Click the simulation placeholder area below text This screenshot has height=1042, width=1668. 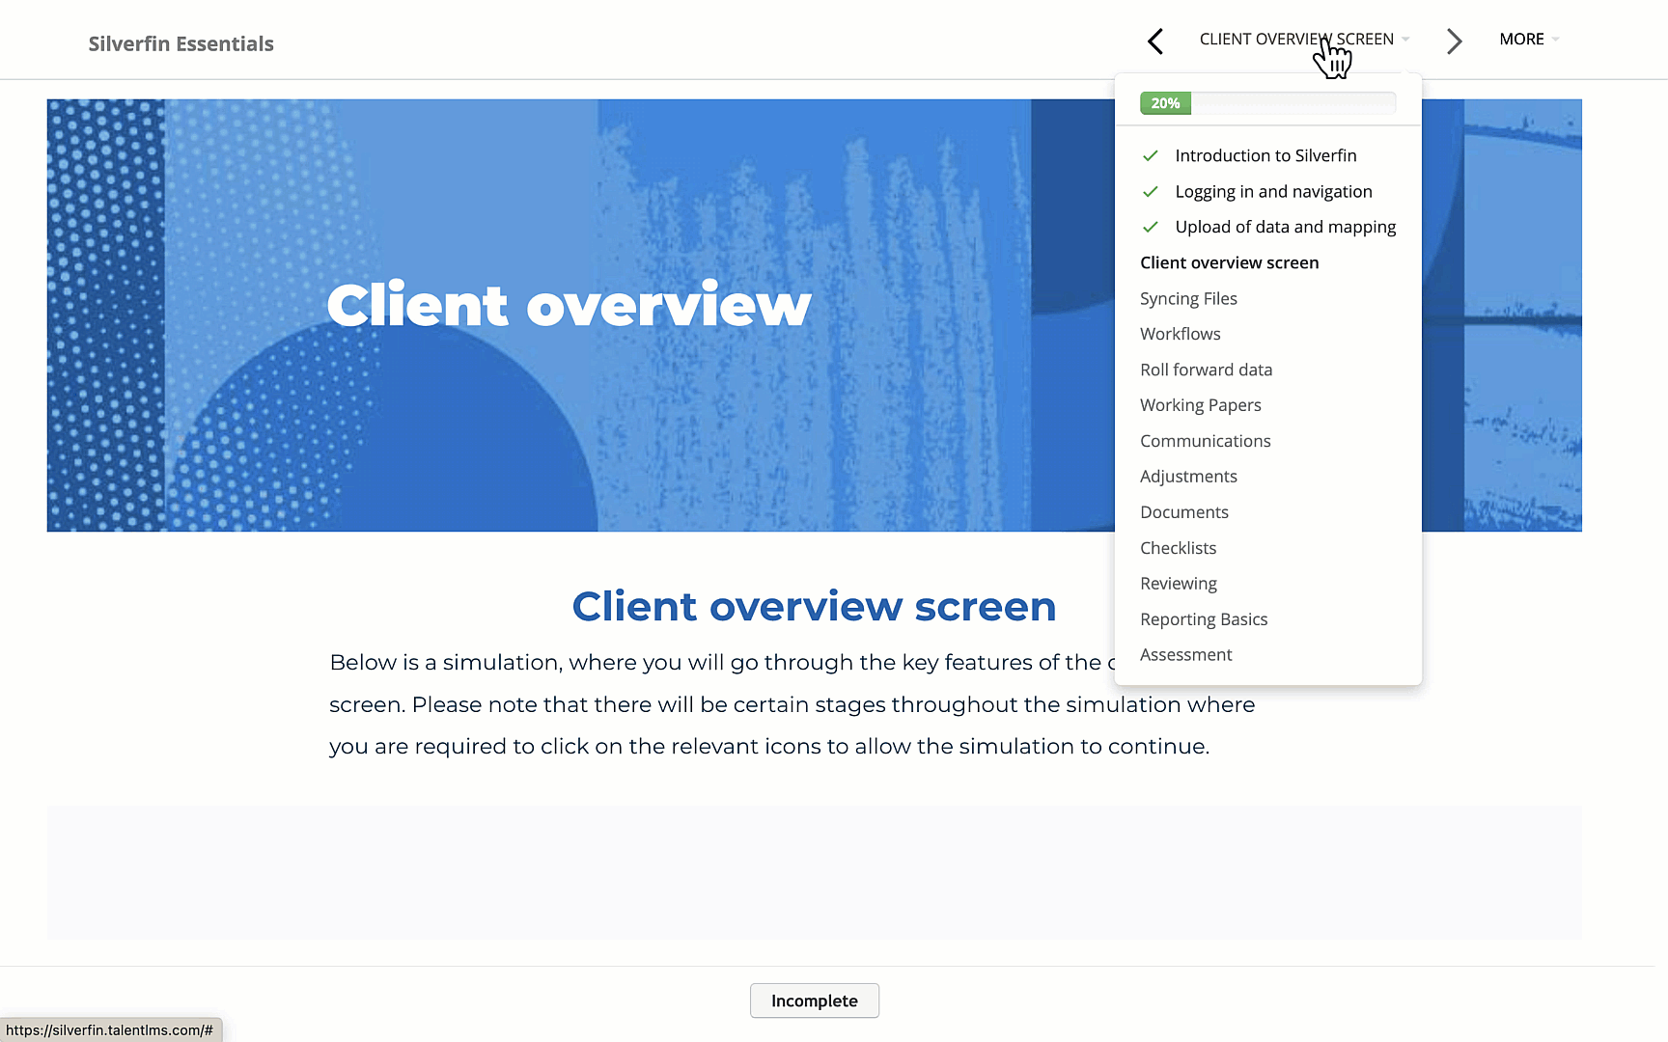(x=814, y=872)
